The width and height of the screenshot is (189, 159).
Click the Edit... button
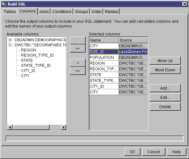click(x=165, y=98)
